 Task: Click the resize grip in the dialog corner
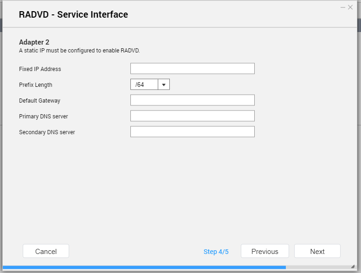coord(353,266)
